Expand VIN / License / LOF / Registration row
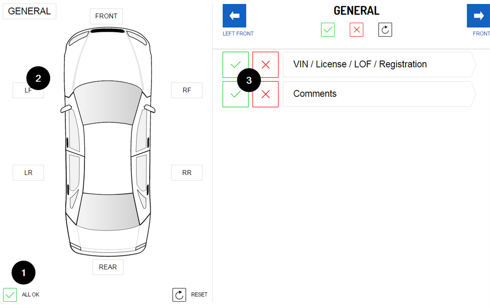Image resolution: width=490 pixels, height=308 pixels. (x=379, y=65)
